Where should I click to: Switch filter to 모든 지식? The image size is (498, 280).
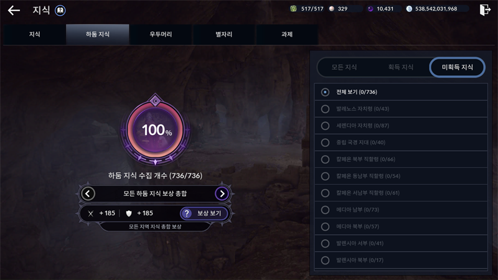coord(344,67)
